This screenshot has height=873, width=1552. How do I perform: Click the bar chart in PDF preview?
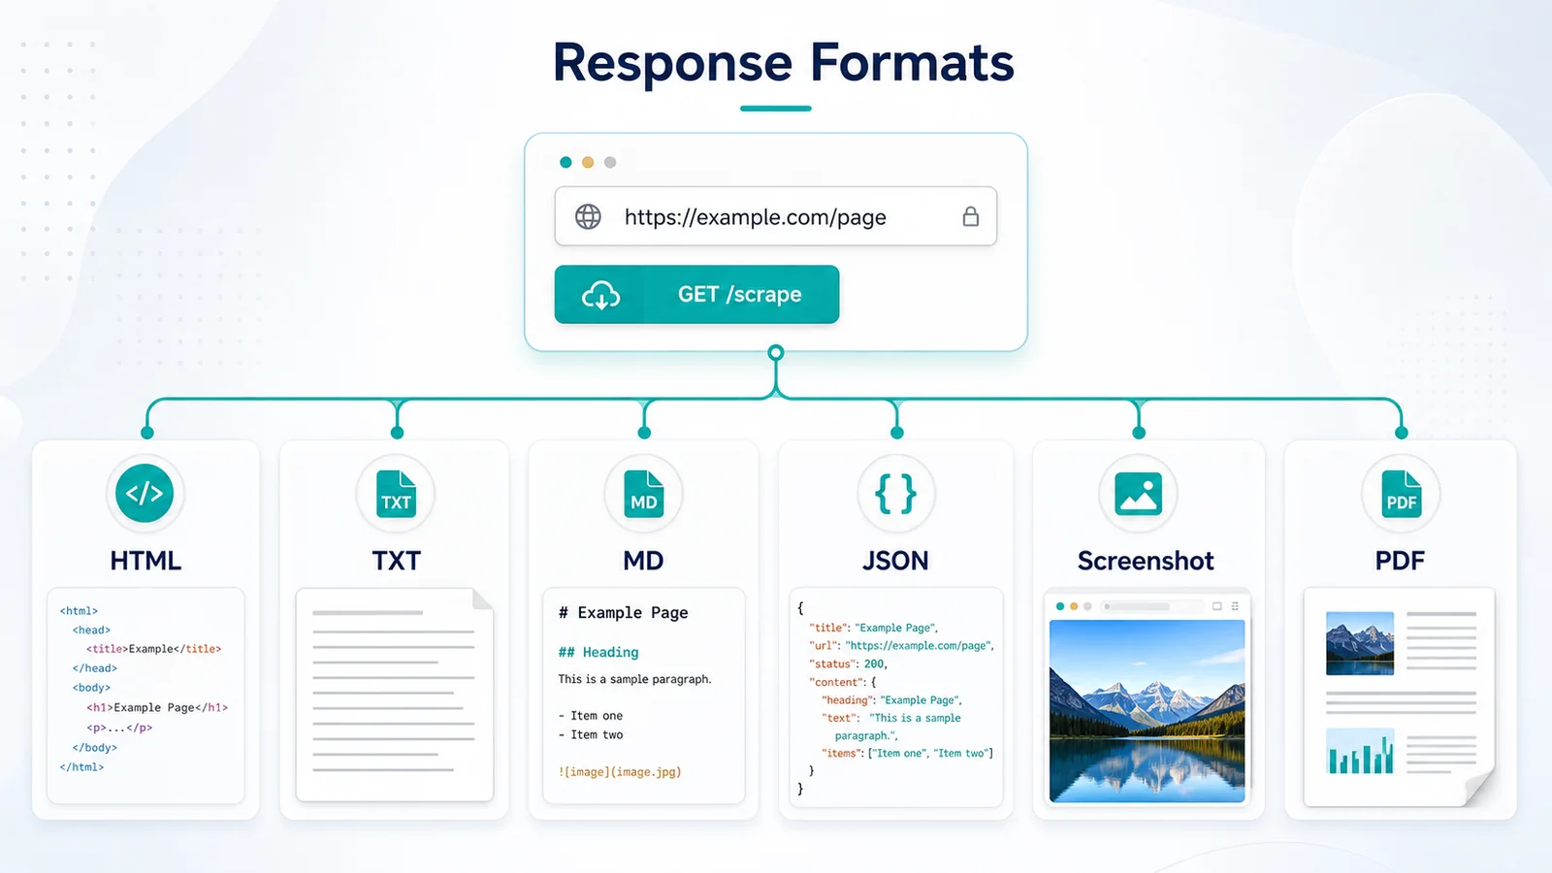(1360, 751)
